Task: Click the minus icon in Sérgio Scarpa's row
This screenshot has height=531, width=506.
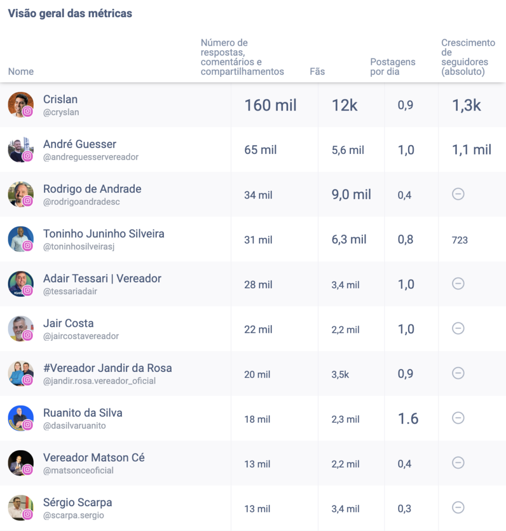Action: [458, 508]
